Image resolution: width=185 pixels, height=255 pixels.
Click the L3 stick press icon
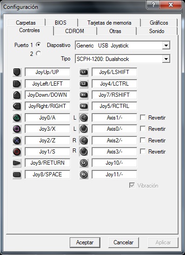click(84, 163)
